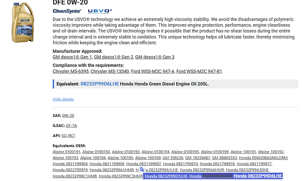Open the Alpine 0100195 equivalent link
This screenshot has width=304, height=181.
[x=185, y=152]
